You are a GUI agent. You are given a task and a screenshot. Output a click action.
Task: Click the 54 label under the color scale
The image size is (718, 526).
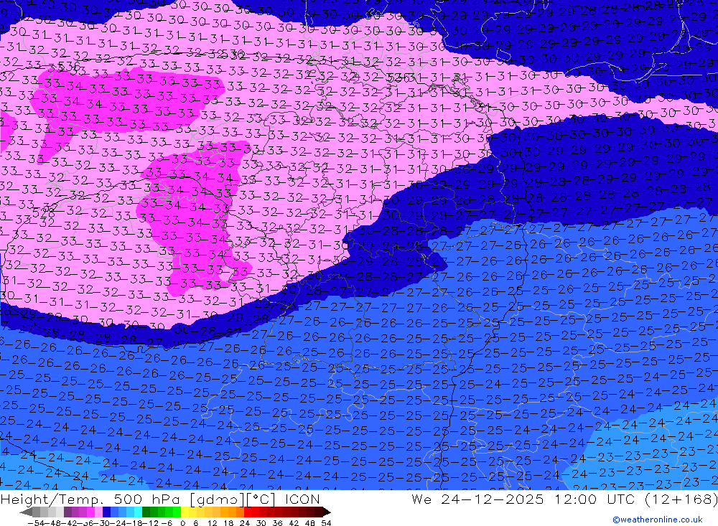[326, 522]
